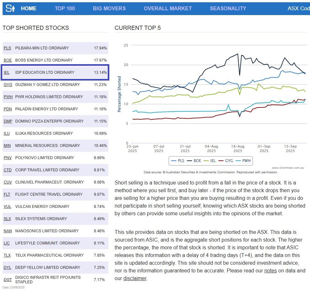The width and height of the screenshot is (310, 291).
Task: Click the ASX Code search field
Action: click(298, 9)
